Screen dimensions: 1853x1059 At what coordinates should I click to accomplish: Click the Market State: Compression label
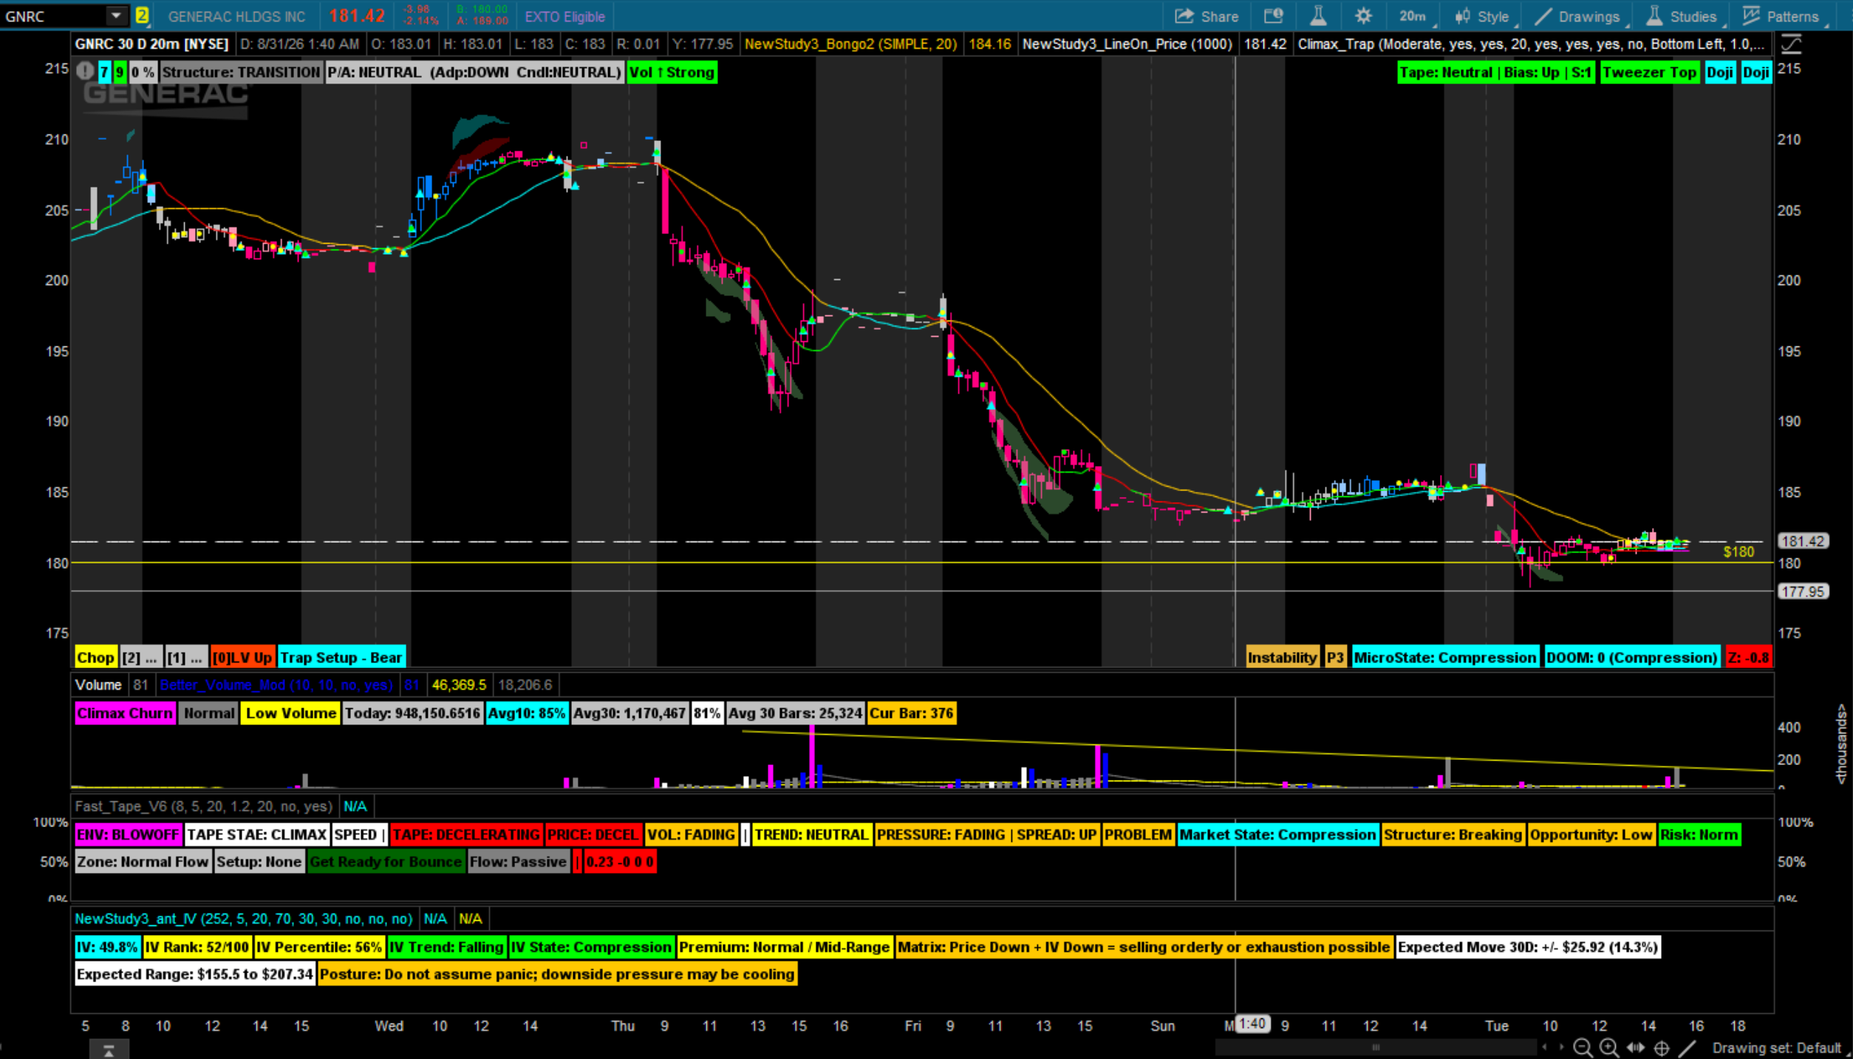click(x=1277, y=834)
